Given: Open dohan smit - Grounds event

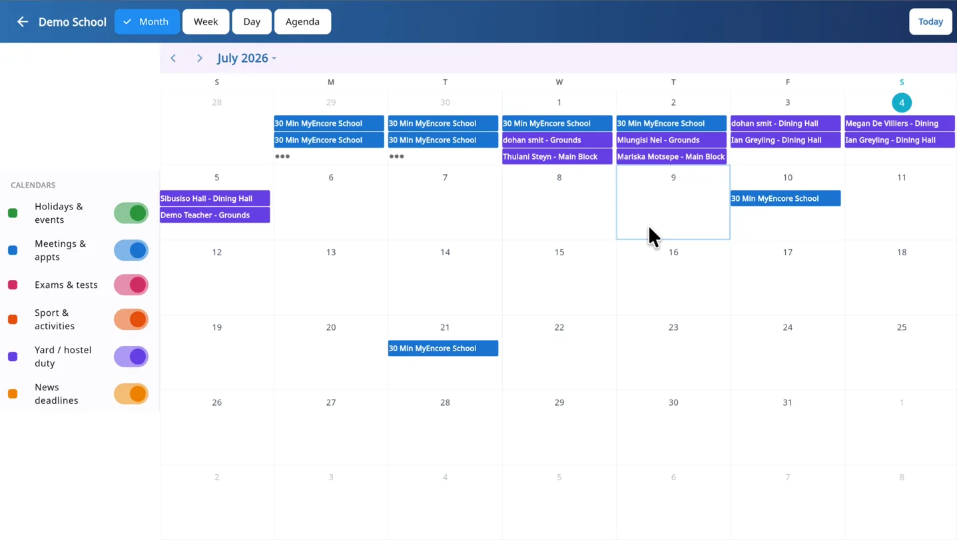Looking at the screenshot, I should pyautogui.click(x=557, y=140).
